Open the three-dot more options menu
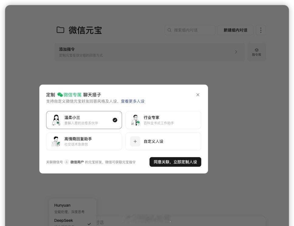Viewport: 294px width, 226px height. [x=261, y=30]
